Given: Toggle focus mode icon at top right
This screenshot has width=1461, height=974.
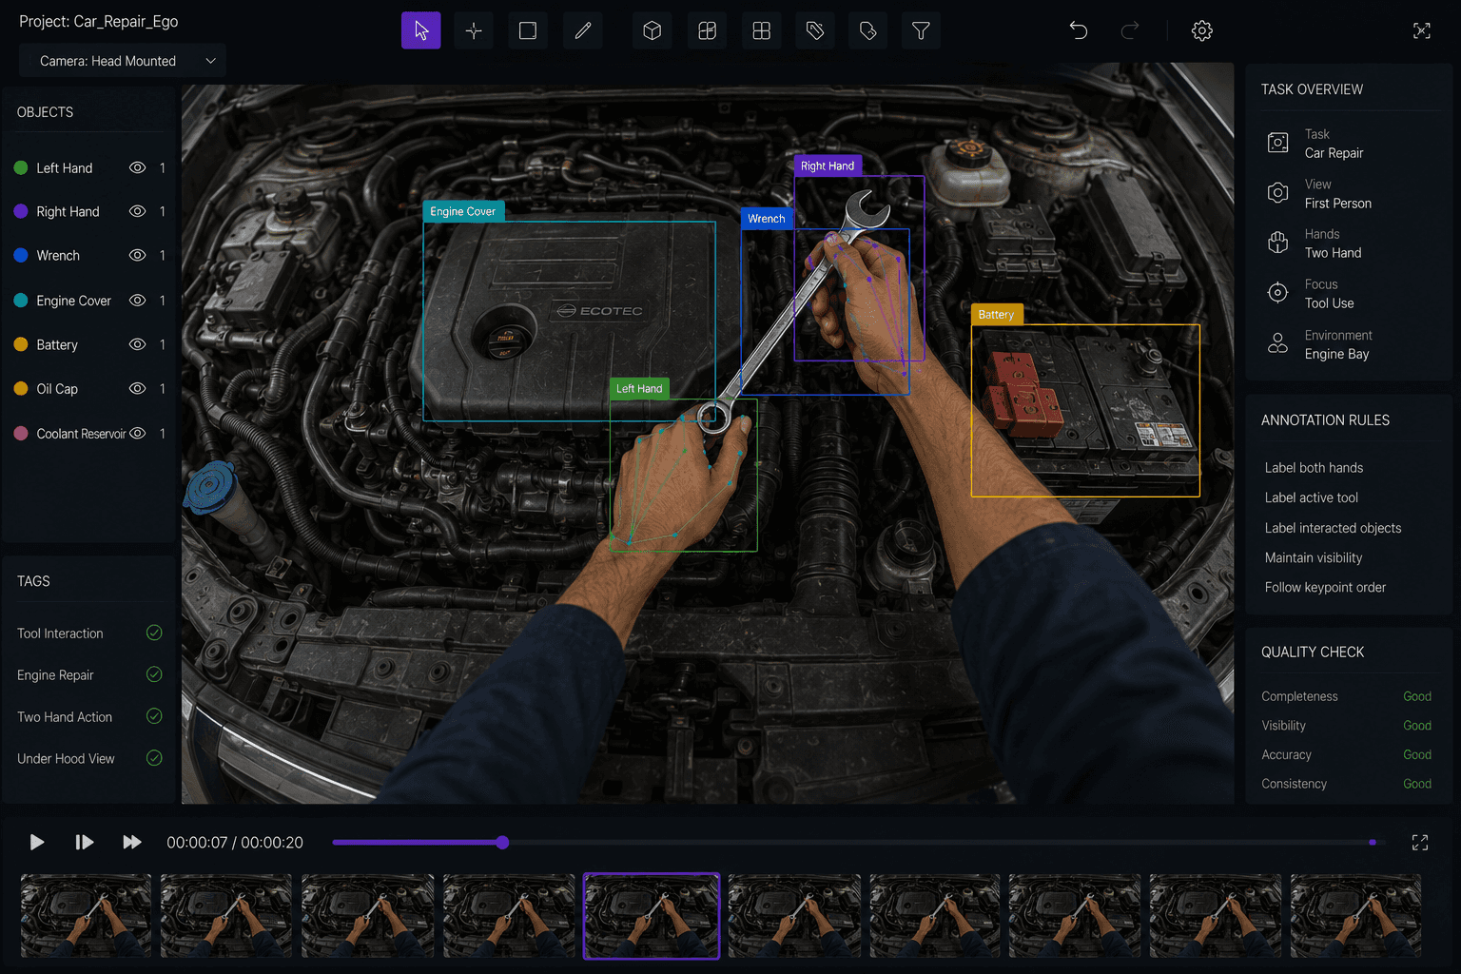Looking at the screenshot, I should tap(1421, 30).
